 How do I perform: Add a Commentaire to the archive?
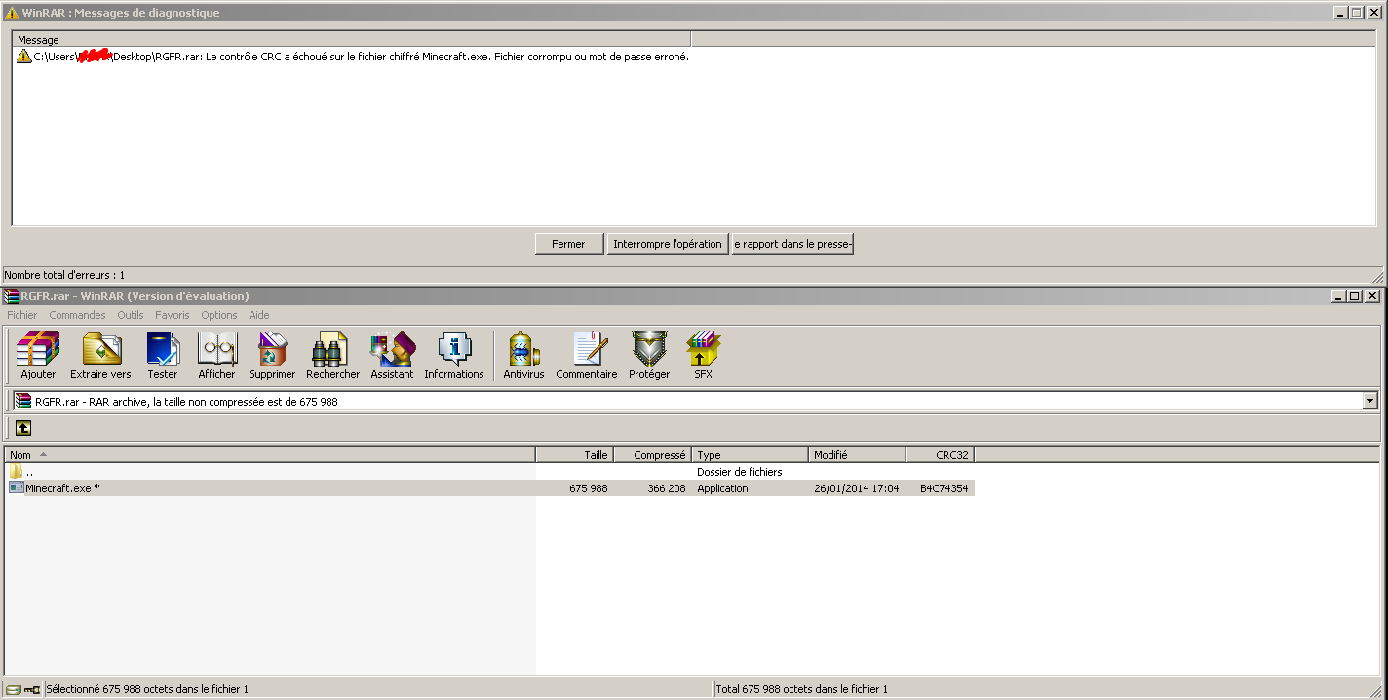tap(587, 355)
